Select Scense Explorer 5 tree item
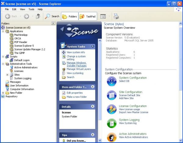The height and width of the screenshot is (143, 183). pyautogui.click(x=24, y=46)
